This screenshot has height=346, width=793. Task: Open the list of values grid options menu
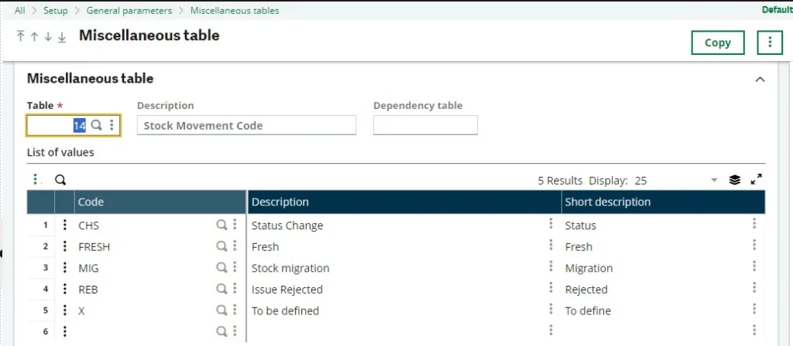click(36, 179)
